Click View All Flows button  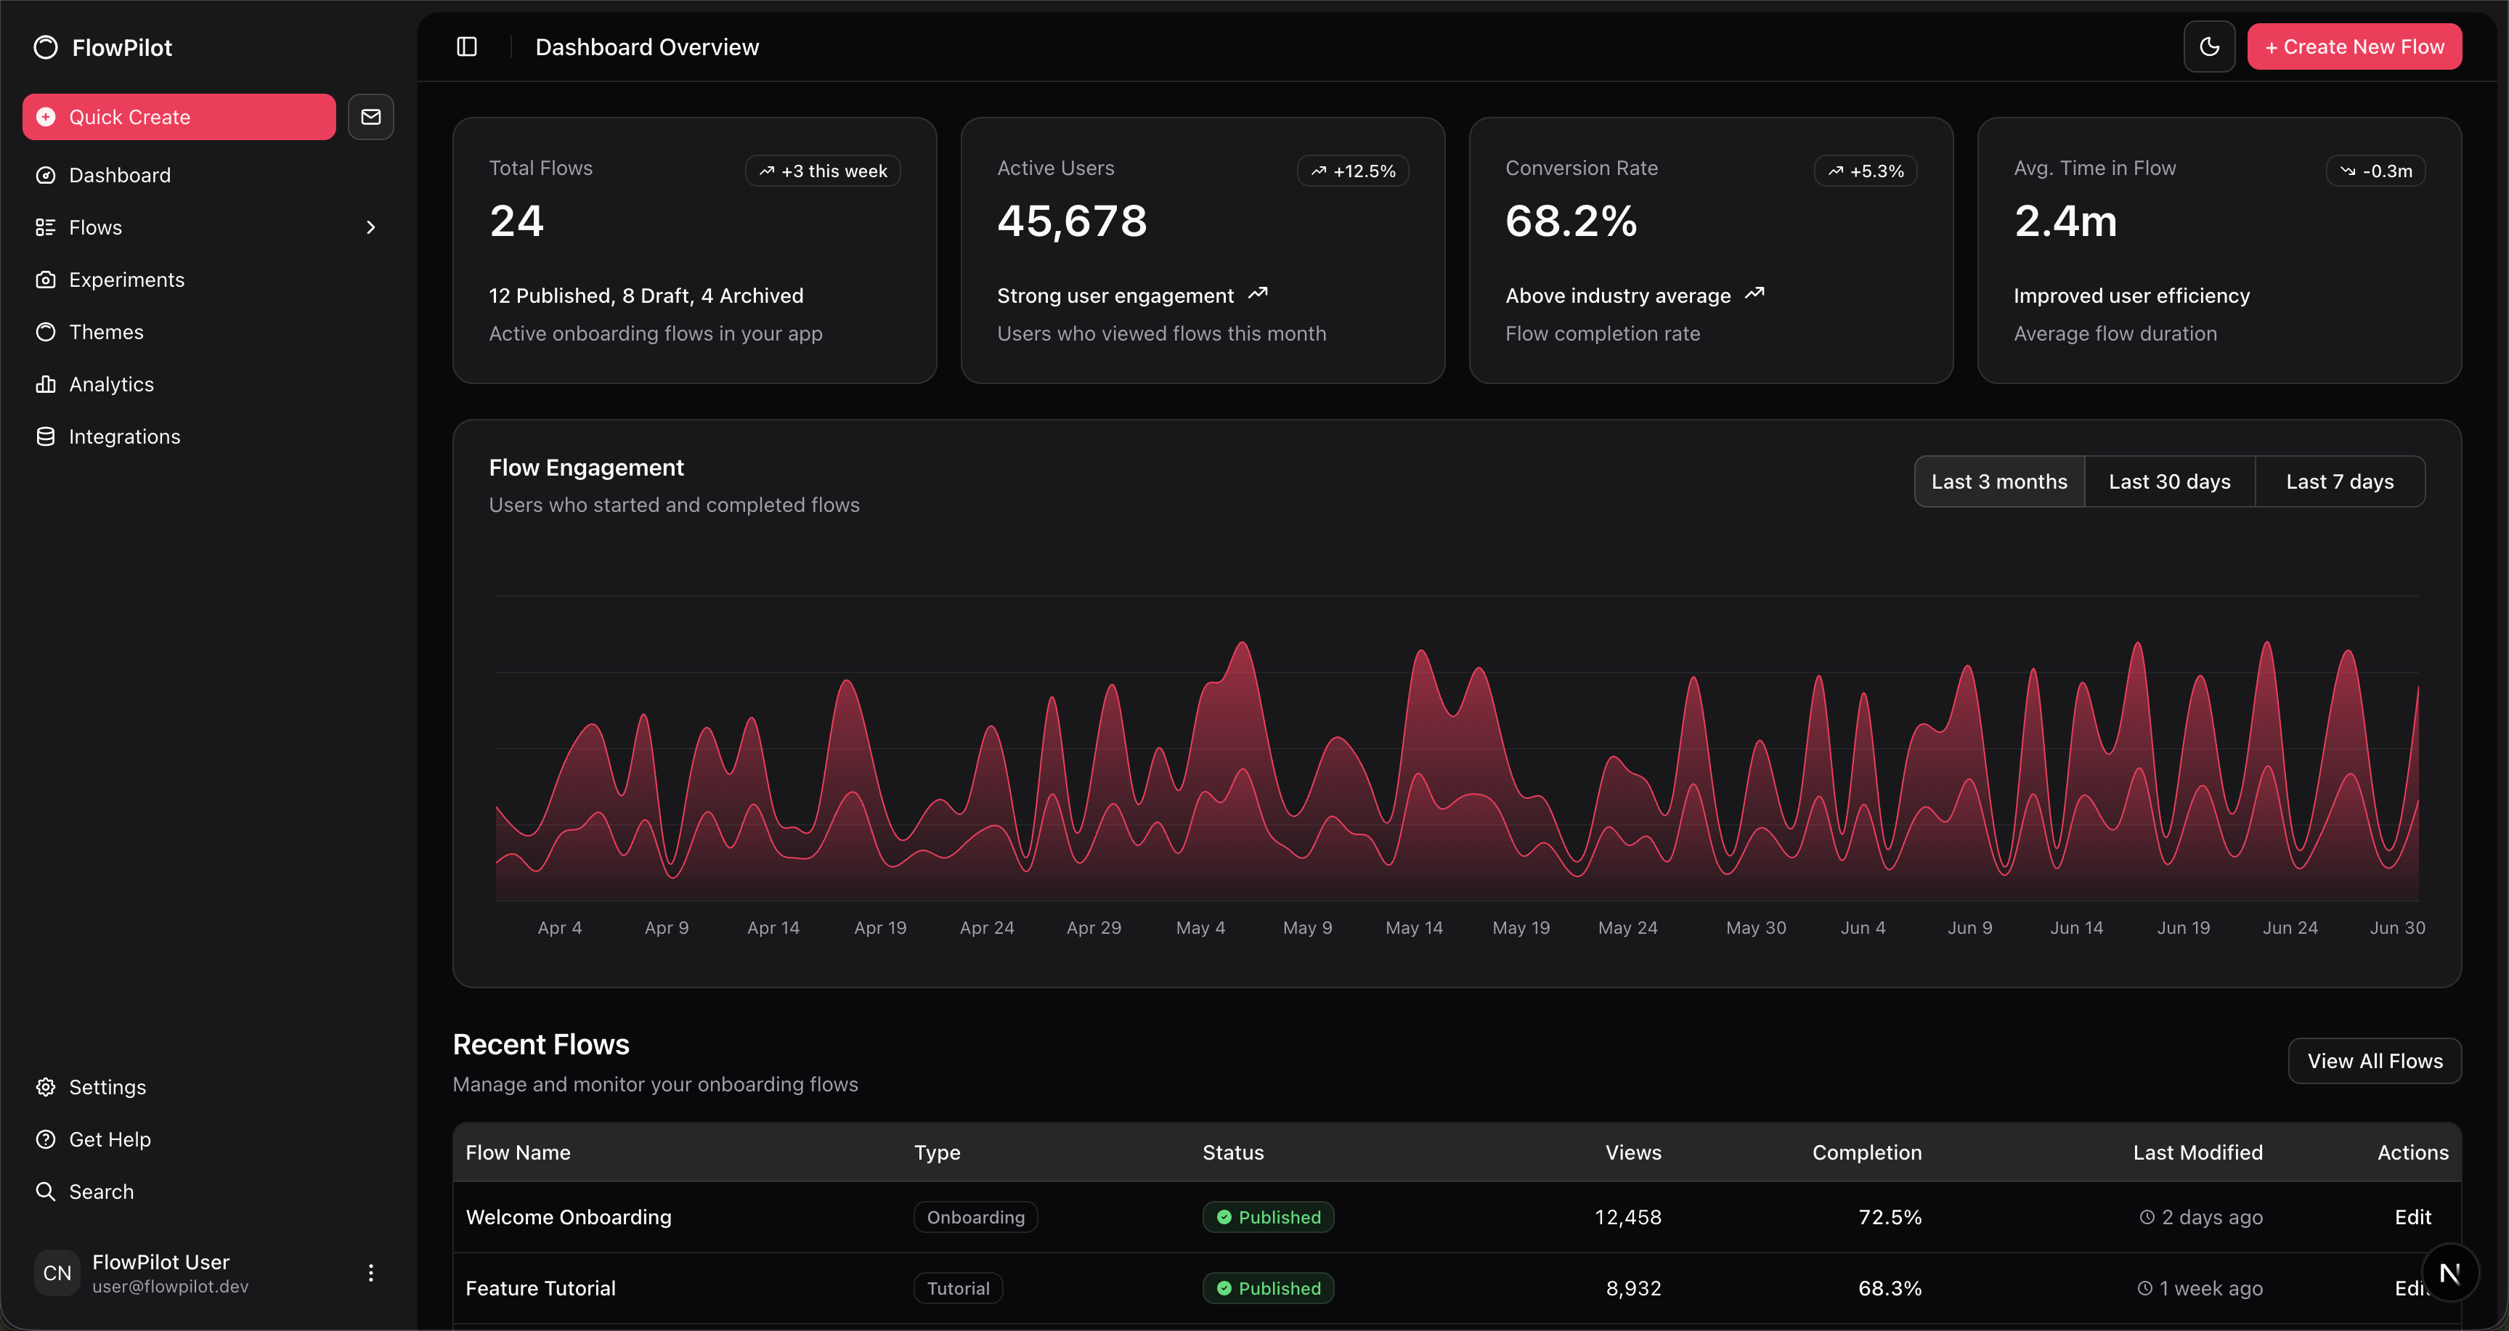pos(2374,1062)
